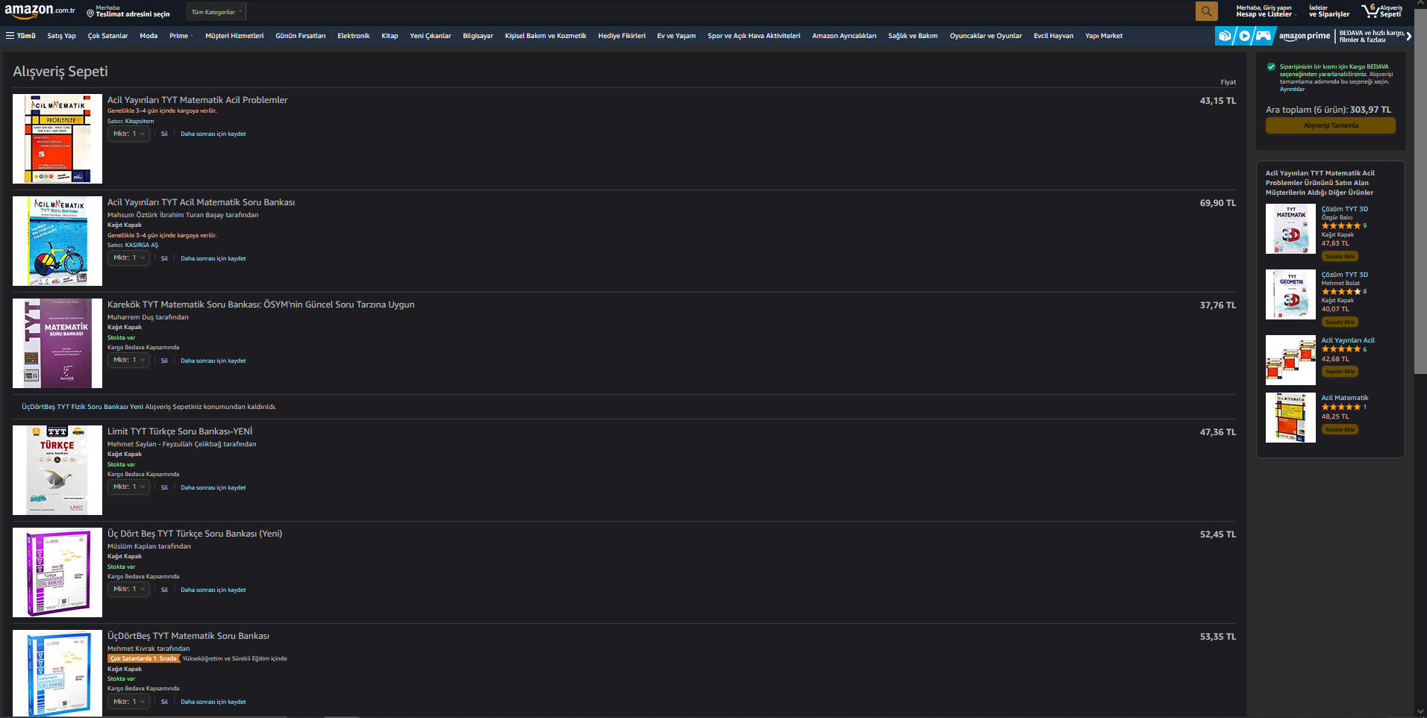This screenshot has height=718, width=1427.
Task: Click star rating of Acil Yayınları Acil recommendation
Action: click(x=1341, y=349)
